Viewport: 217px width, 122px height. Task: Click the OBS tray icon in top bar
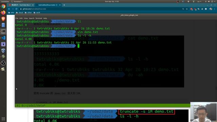coord(178,1)
